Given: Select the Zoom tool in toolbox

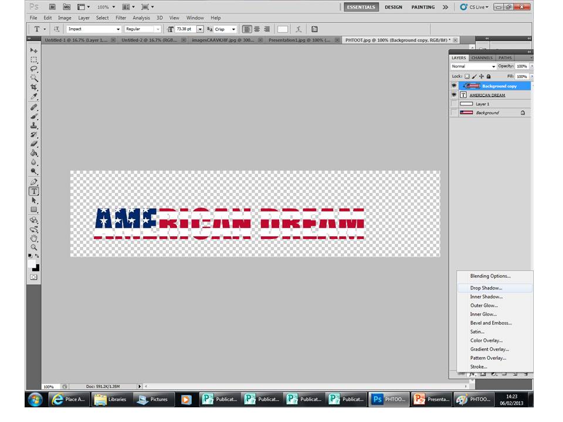Looking at the screenshot, I should coord(34,247).
